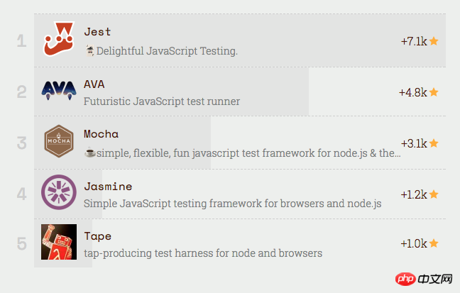Screen dimensions: 460x293
Task: Open the Jest project title link
Action: pyautogui.click(x=97, y=31)
